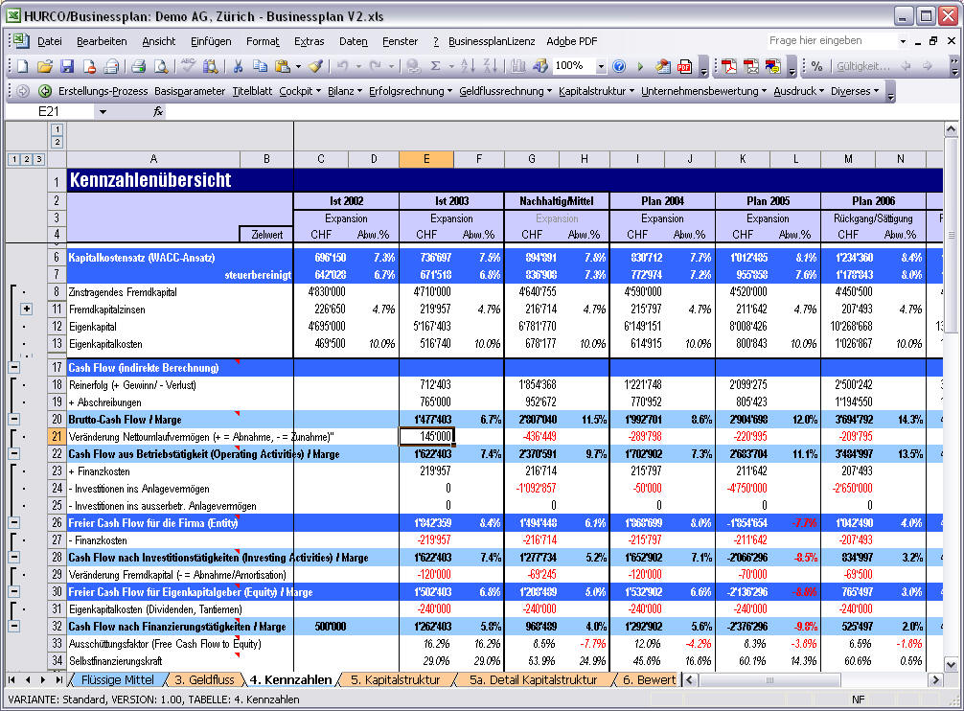Click the Print icon
Image resolution: width=964 pixels, height=711 pixels.
pyautogui.click(x=138, y=66)
